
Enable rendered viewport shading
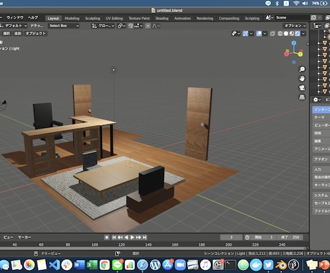pos(297,34)
